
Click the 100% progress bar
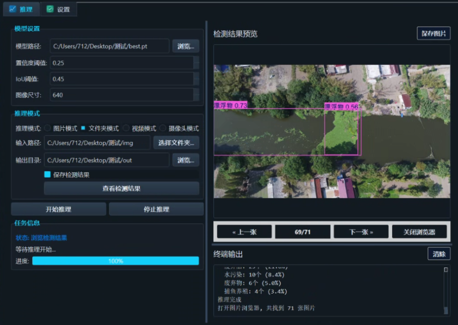point(115,261)
